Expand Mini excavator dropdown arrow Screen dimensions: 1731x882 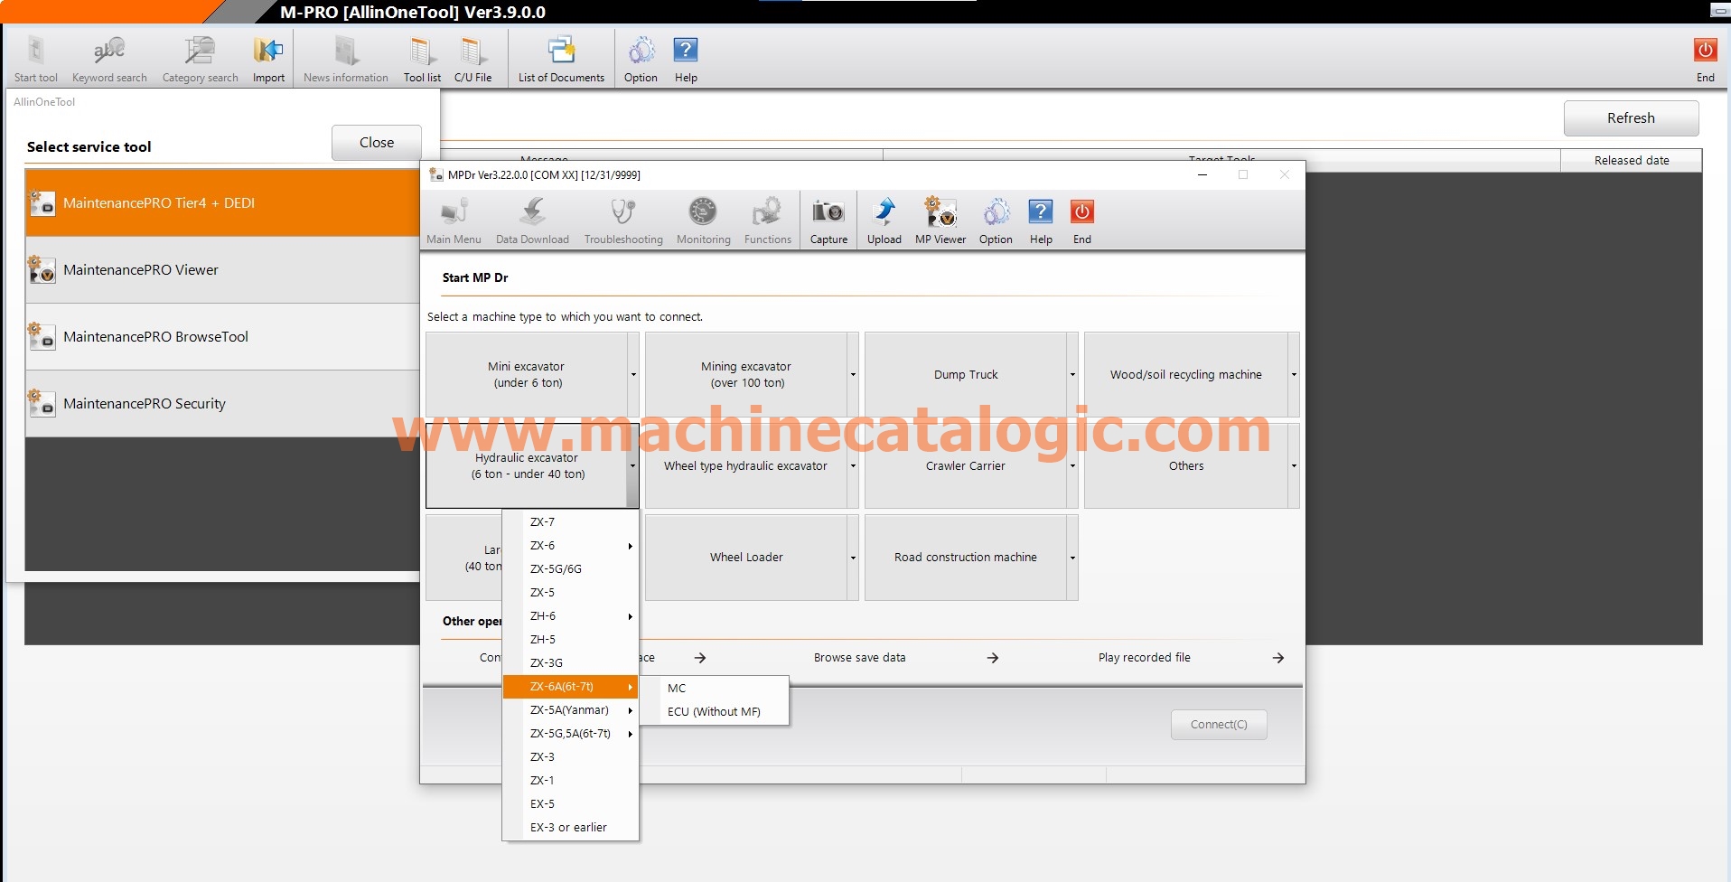coord(633,375)
